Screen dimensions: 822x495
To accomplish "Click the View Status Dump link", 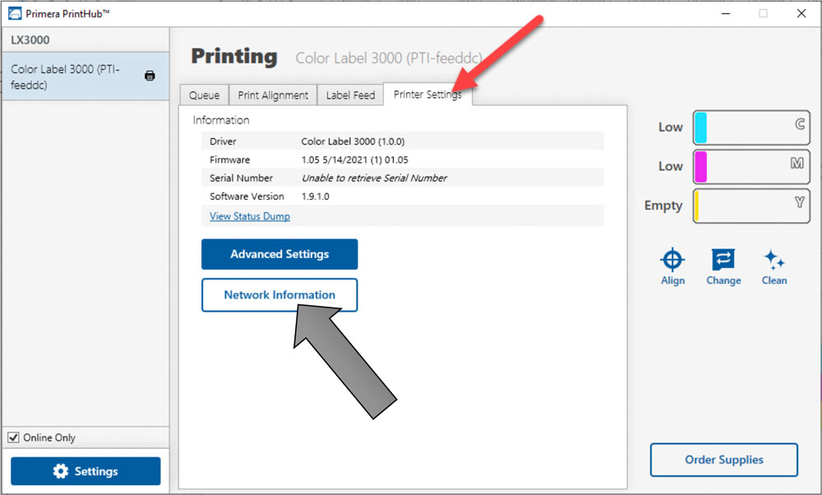I will click(250, 216).
